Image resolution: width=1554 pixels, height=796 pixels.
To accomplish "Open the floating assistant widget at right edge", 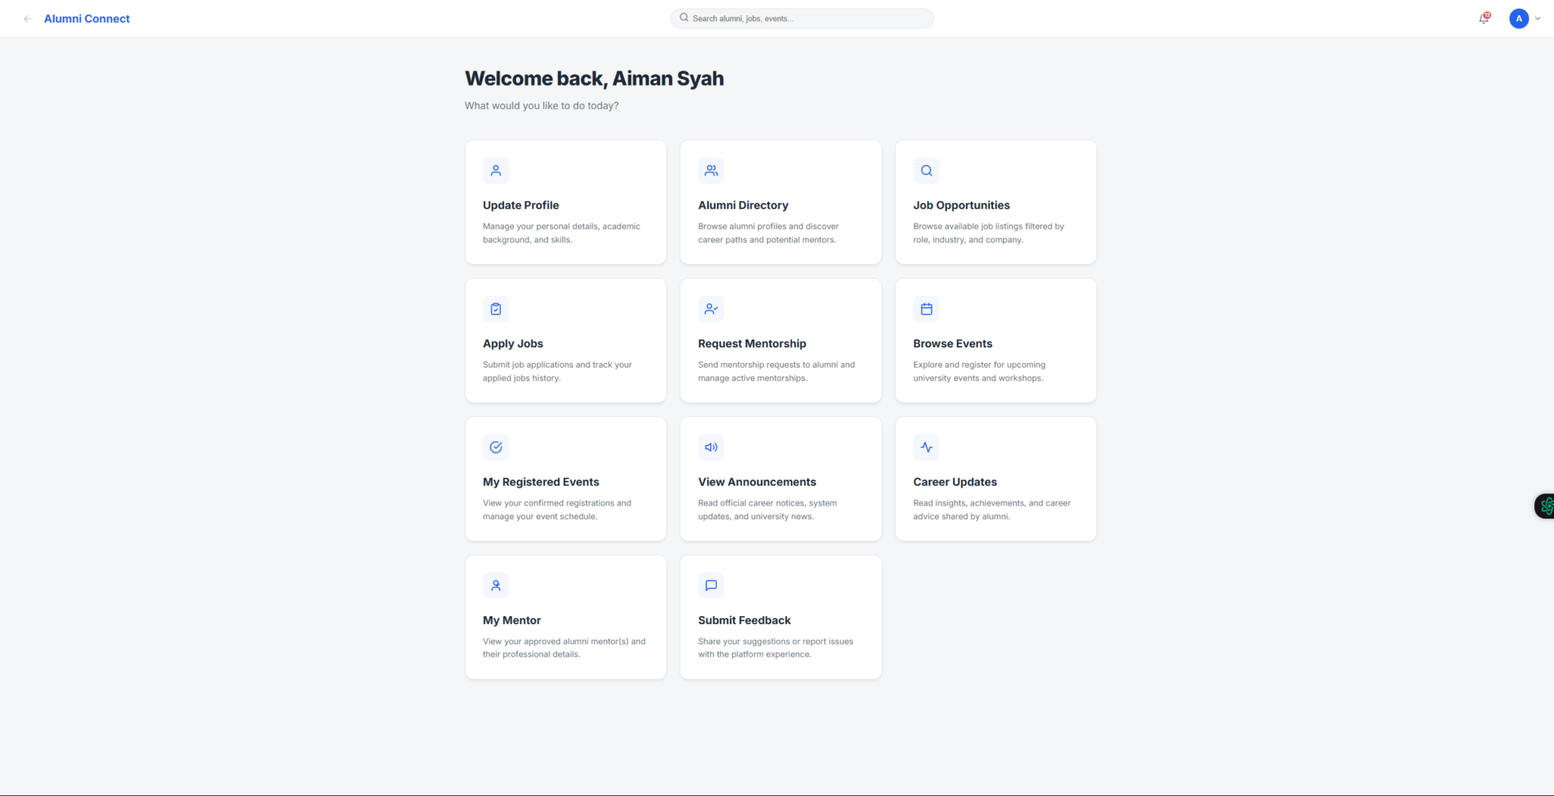I will pos(1546,506).
